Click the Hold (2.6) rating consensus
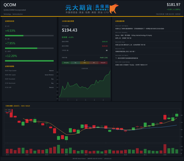 point(104,58)
